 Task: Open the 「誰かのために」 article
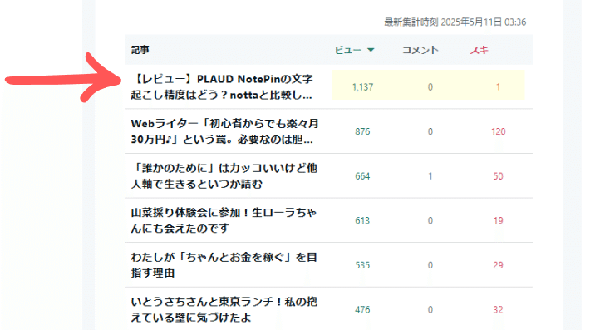coord(224,176)
